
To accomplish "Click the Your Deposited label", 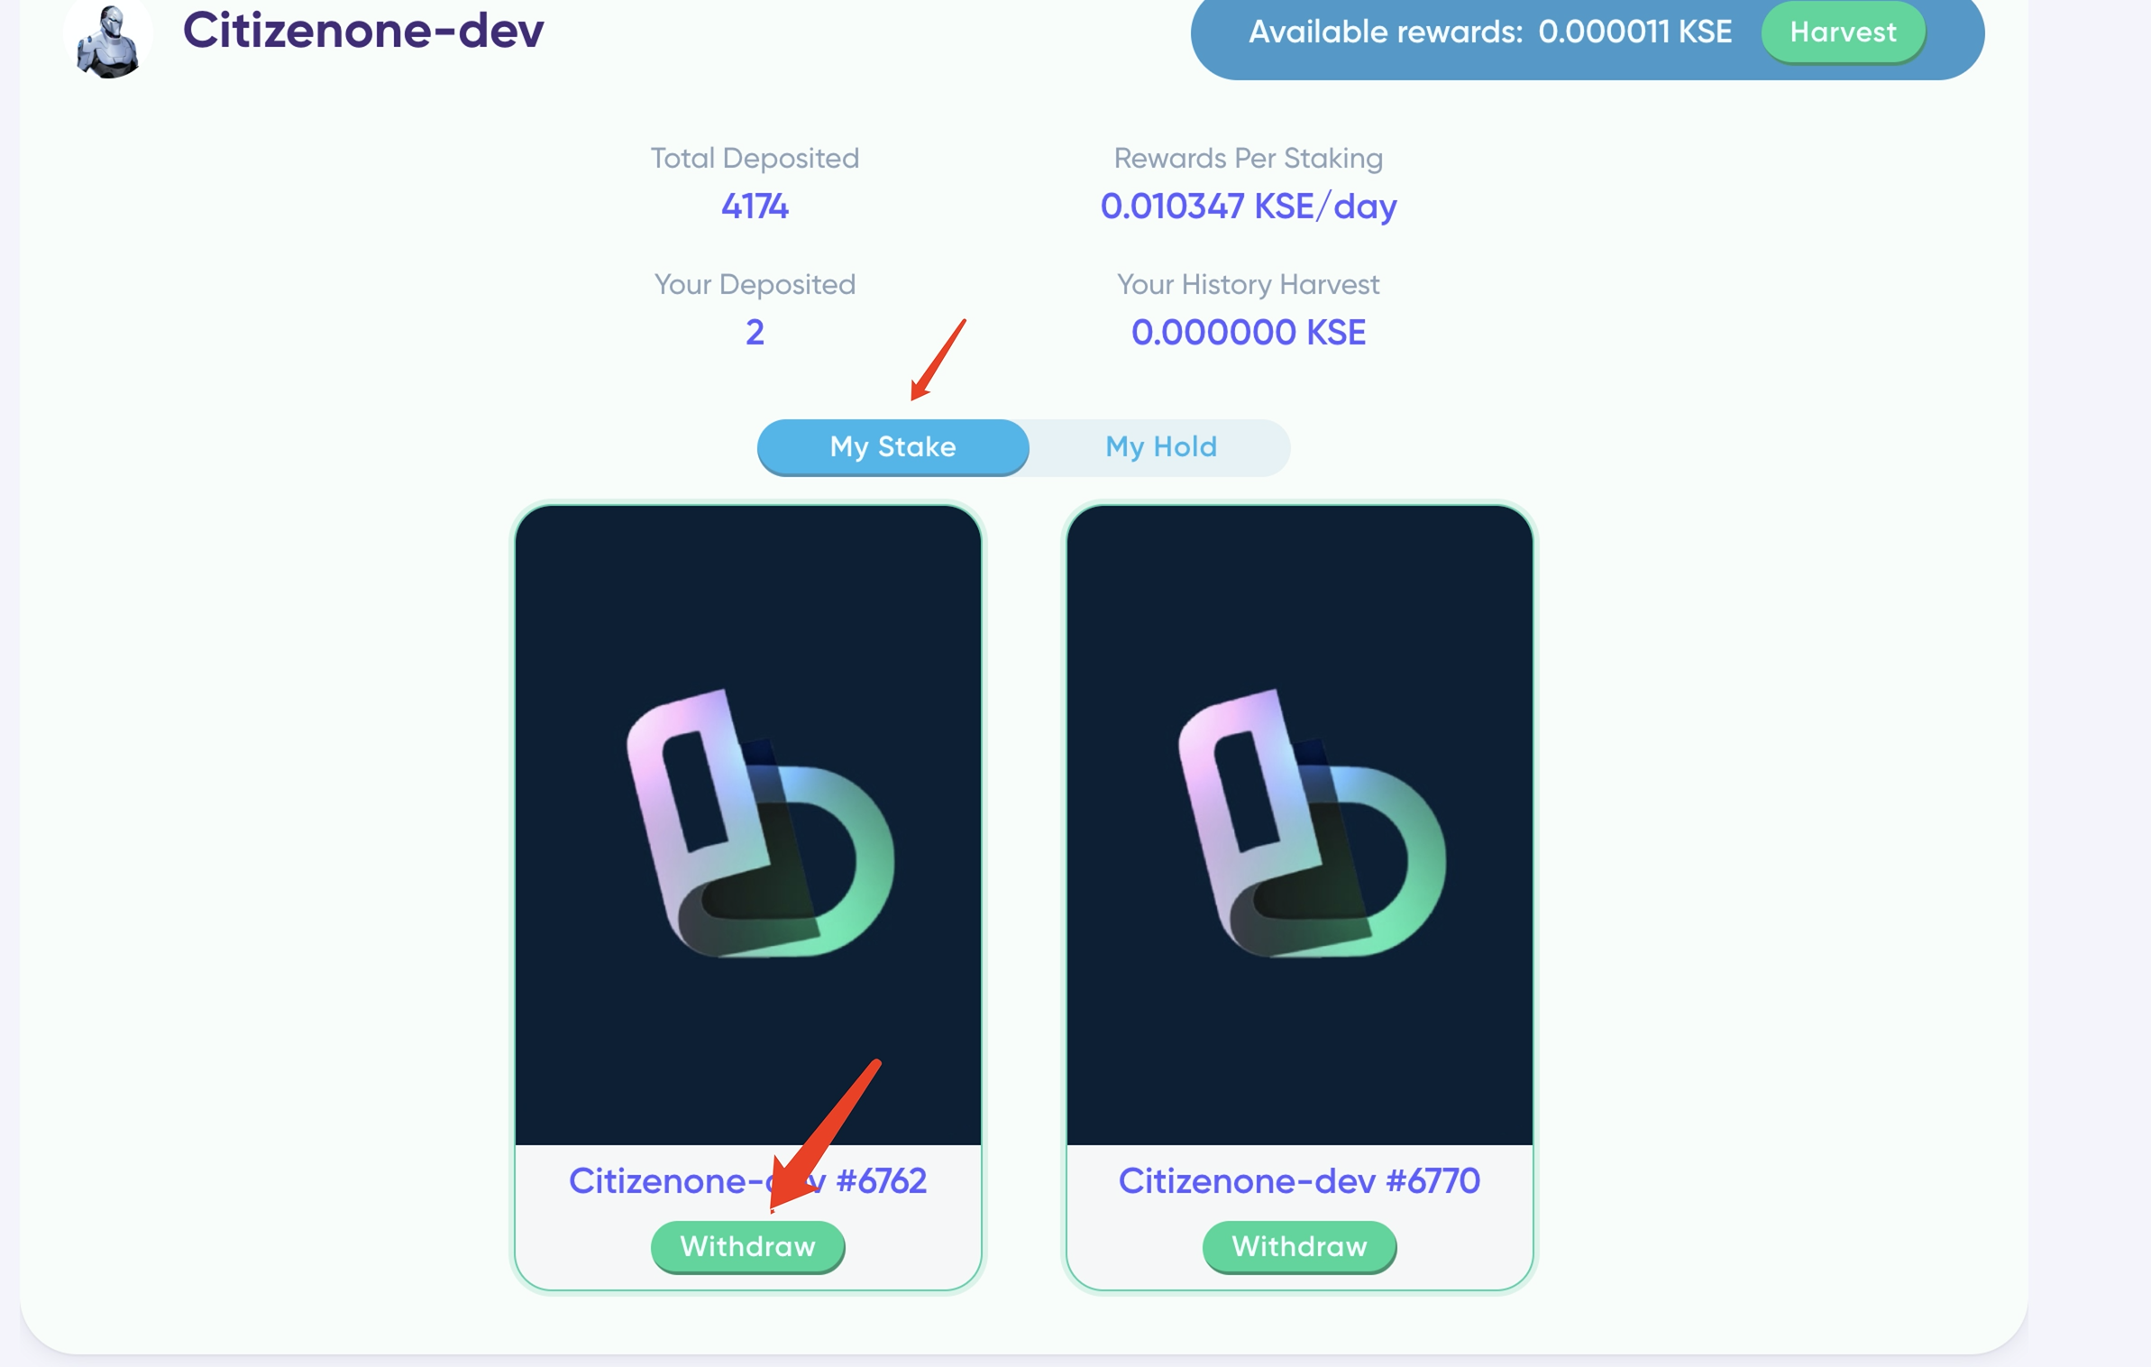I will 755,284.
